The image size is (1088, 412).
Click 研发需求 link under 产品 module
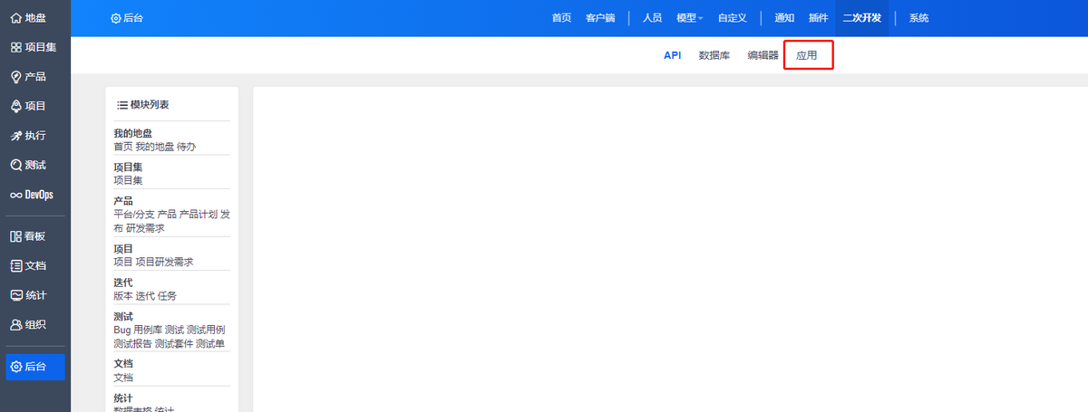pos(145,228)
